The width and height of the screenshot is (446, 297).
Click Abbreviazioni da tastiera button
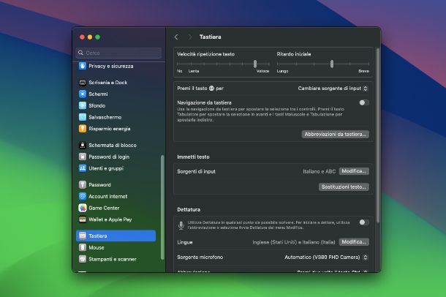[x=336, y=135]
